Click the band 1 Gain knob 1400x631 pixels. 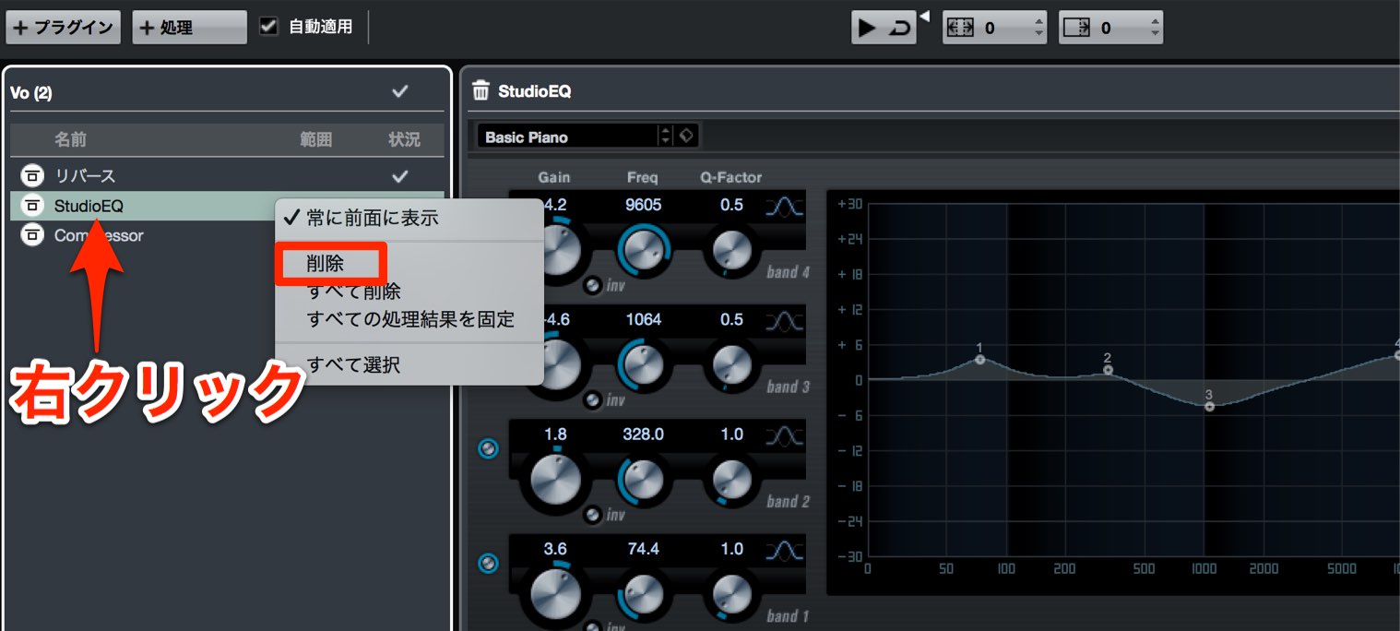coord(556,592)
